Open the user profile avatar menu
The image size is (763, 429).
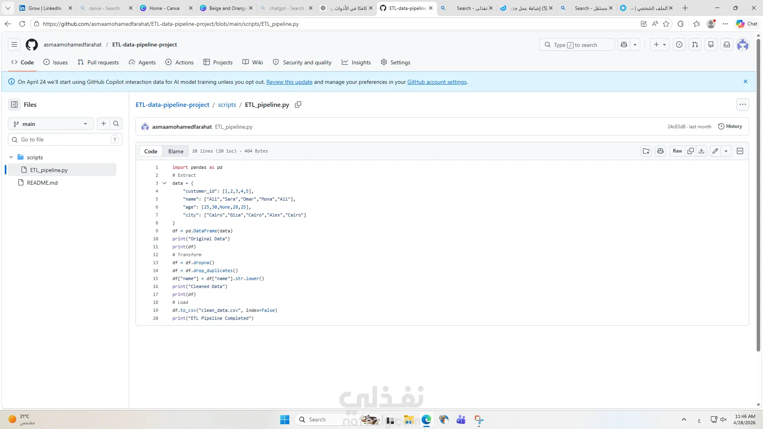click(743, 44)
